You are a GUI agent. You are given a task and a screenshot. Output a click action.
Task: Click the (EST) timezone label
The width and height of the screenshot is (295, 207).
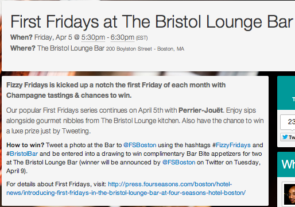(142, 38)
